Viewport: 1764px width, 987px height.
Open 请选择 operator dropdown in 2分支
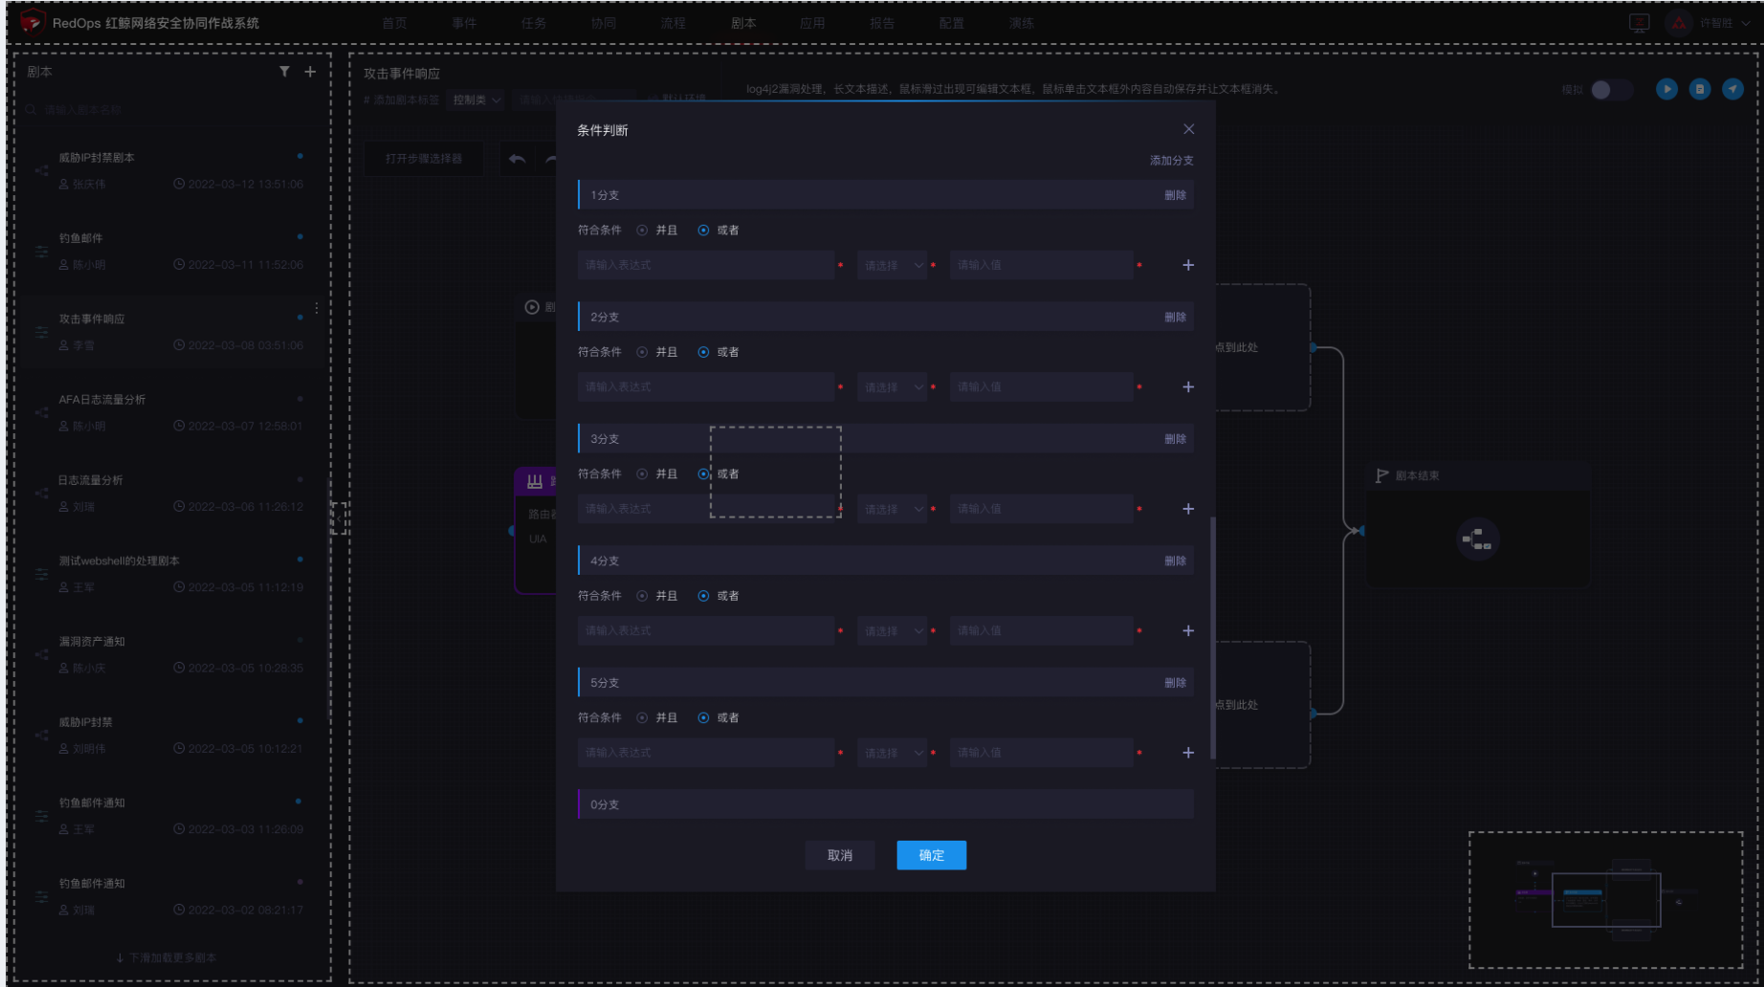pos(893,387)
